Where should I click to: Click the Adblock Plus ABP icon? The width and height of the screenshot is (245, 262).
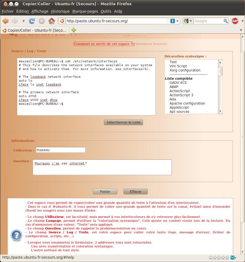point(235,21)
